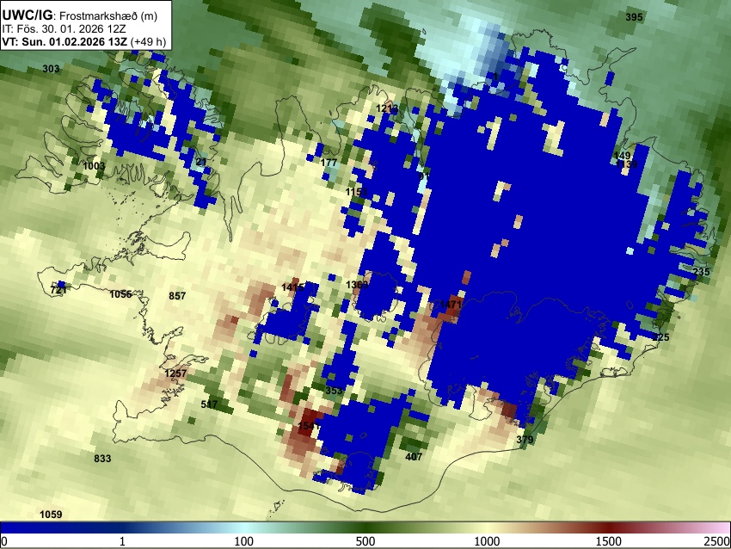This screenshot has width=731, height=549.
Task: Select map value 1415
Action: point(292,287)
